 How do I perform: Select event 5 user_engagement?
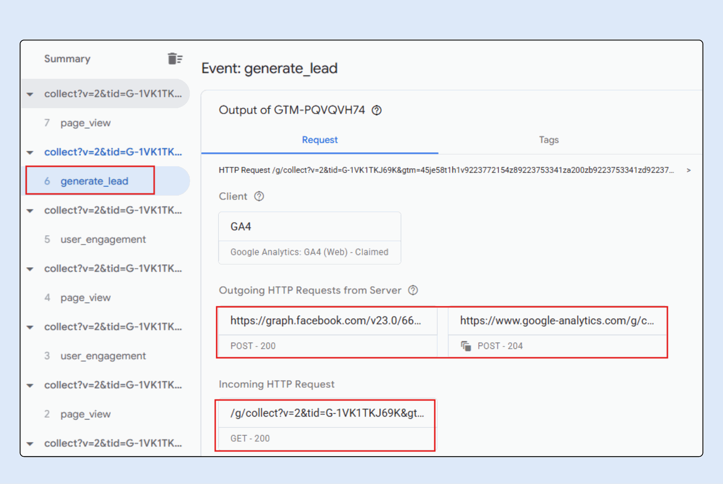tap(103, 239)
